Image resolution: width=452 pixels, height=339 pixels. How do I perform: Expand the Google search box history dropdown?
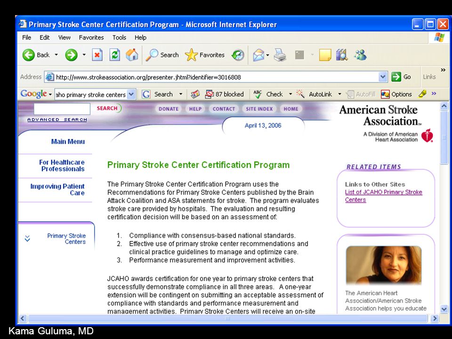click(131, 94)
